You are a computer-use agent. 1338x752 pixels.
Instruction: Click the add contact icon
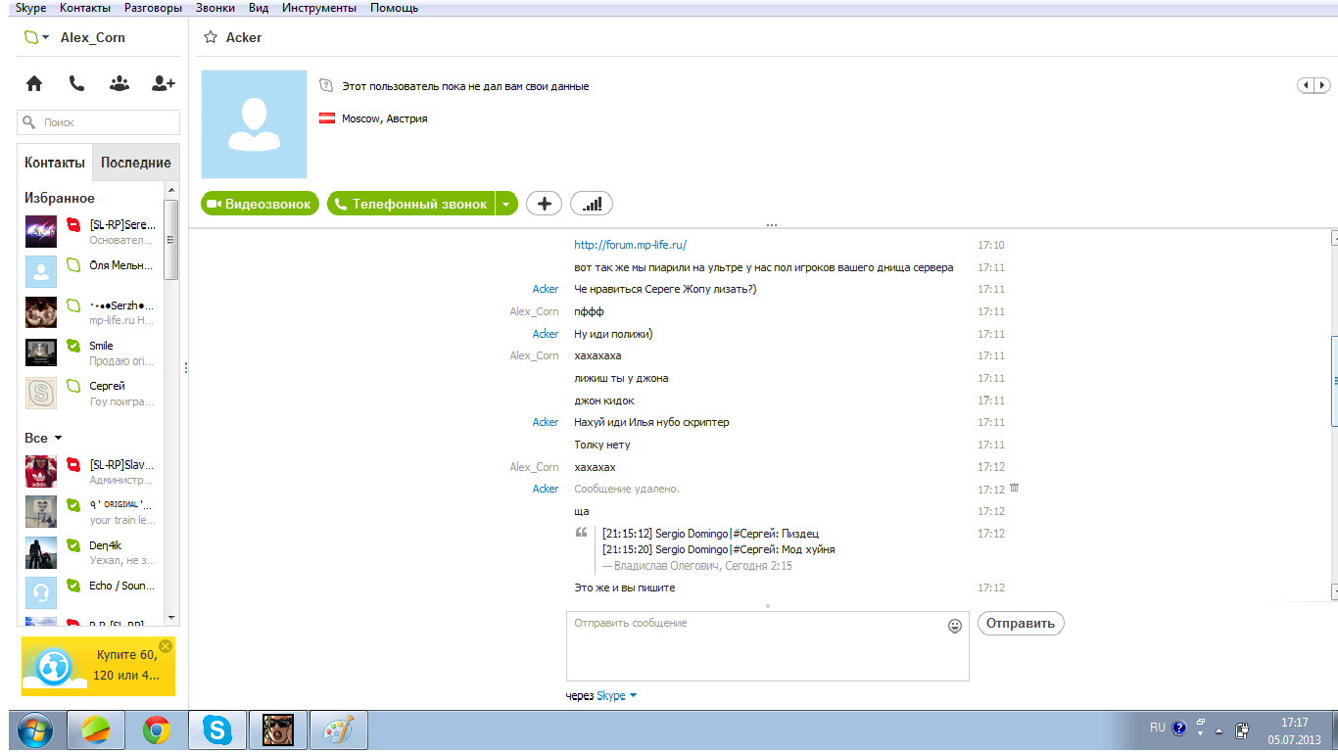coord(164,83)
